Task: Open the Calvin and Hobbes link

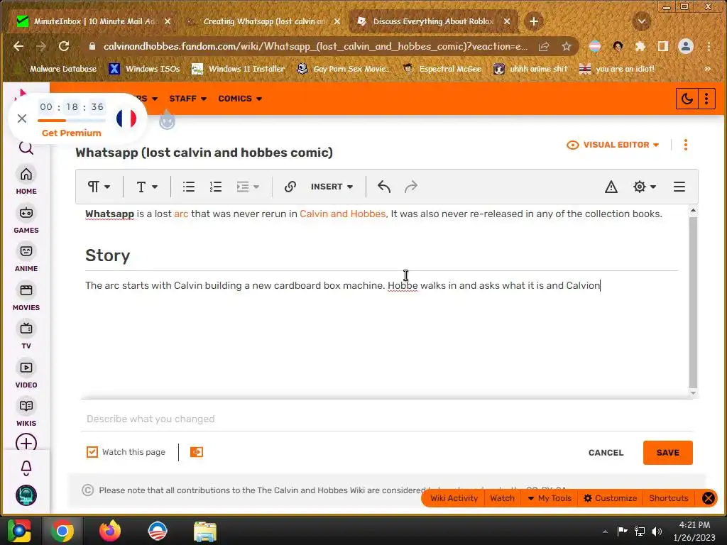Action: coord(343,214)
